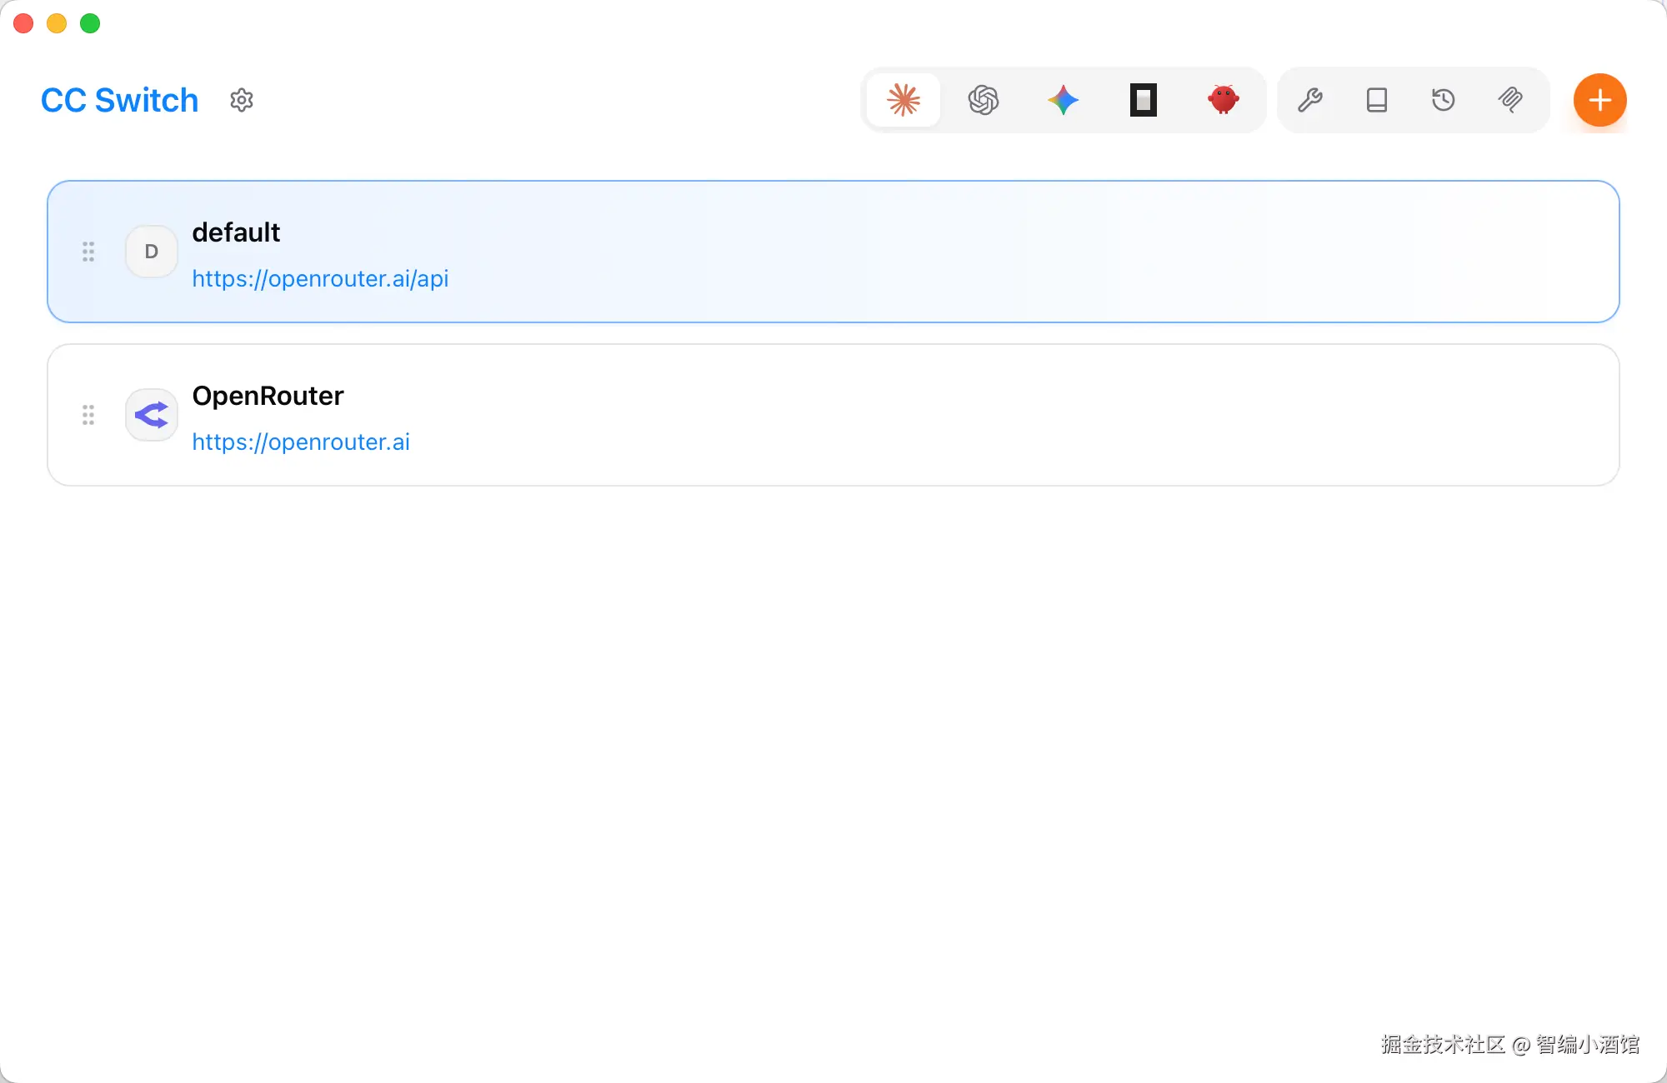This screenshot has height=1083, width=1667.
Task: Open settings via the gear icon
Action: point(242,100)
